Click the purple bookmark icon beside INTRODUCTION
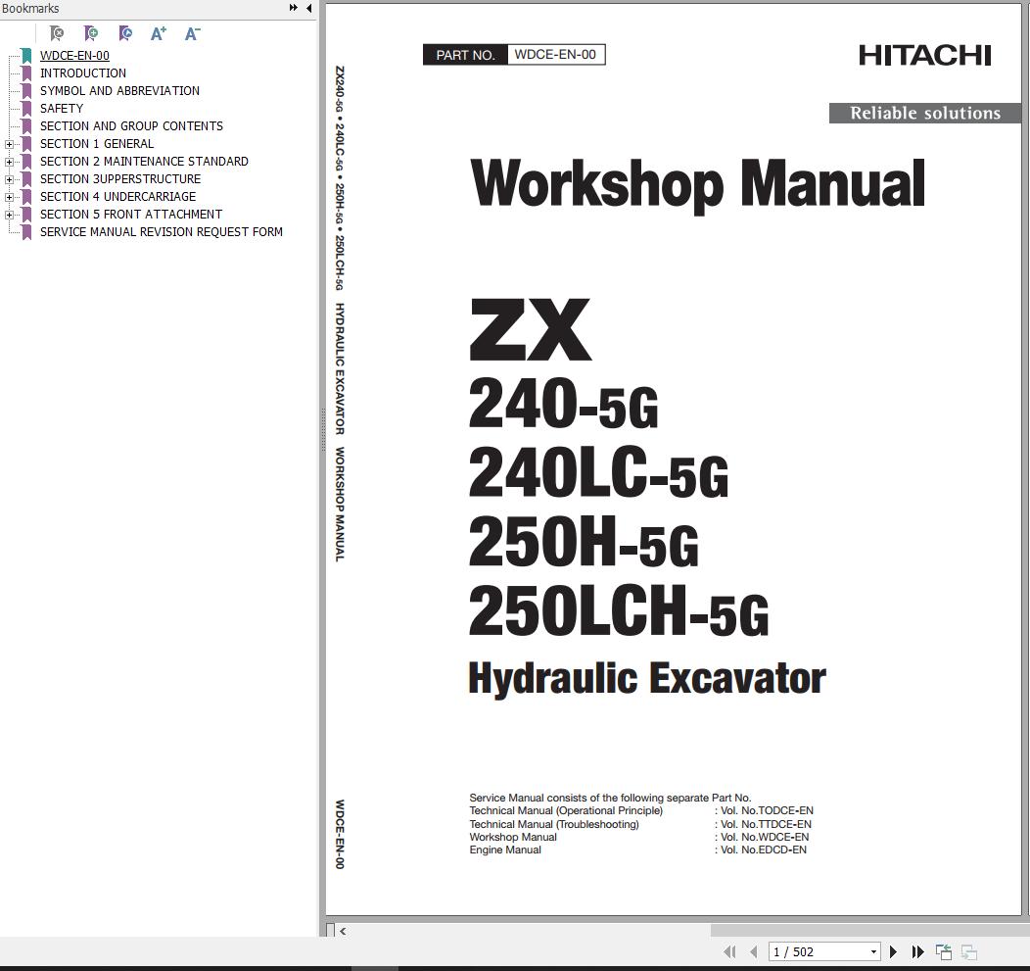The height and width of the screenshot is (971, 1030). (x=27, y=73)
